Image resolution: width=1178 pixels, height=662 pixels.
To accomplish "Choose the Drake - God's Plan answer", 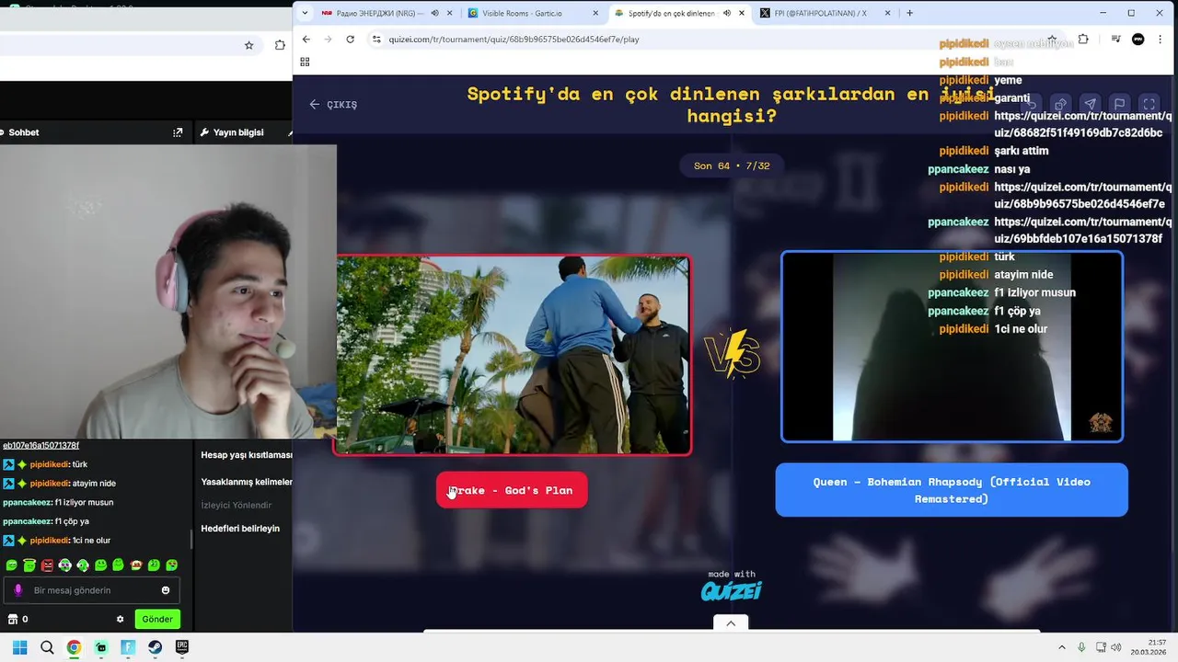I will coord(512,490).
